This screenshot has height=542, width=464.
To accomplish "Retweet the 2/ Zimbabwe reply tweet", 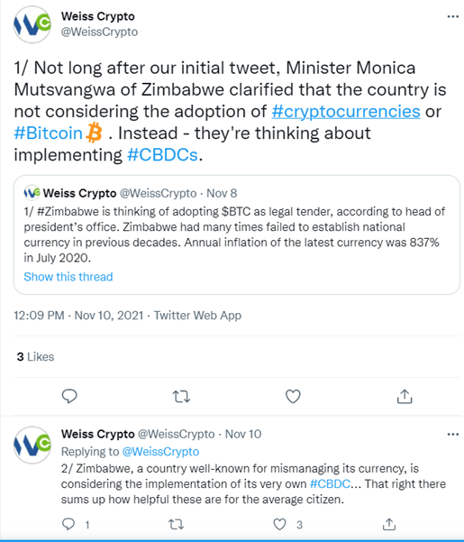I will tap(176, 525).
